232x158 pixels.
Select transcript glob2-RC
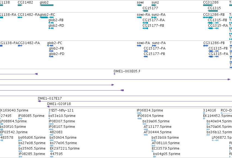[x=47, y=17]
